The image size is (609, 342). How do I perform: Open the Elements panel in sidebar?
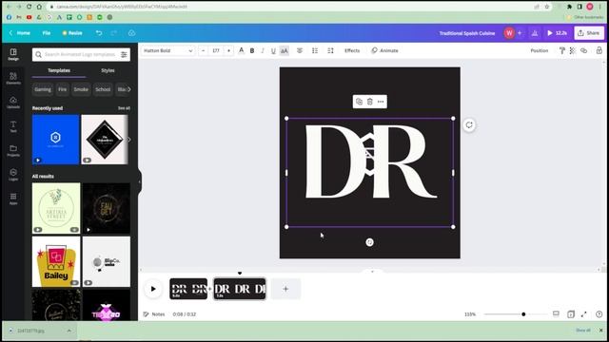click(x=13, y=78)
